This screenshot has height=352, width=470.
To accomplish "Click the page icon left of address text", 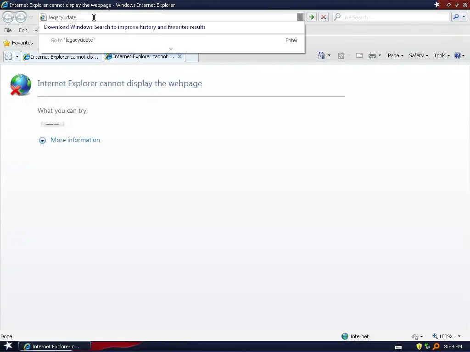I will coord(43,17).
